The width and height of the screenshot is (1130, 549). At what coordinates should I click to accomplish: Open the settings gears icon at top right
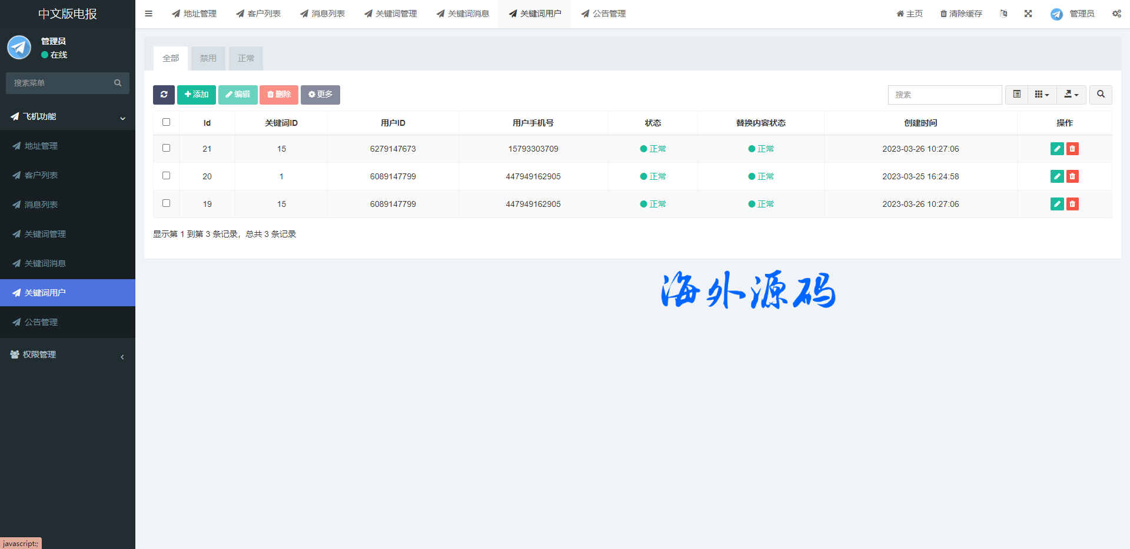point(1116,14)
